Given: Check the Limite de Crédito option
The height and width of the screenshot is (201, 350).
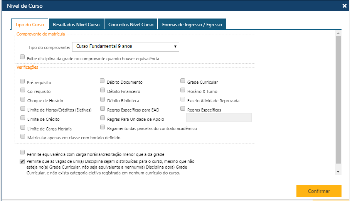Looking at the screenshot, I should point(23,118).
